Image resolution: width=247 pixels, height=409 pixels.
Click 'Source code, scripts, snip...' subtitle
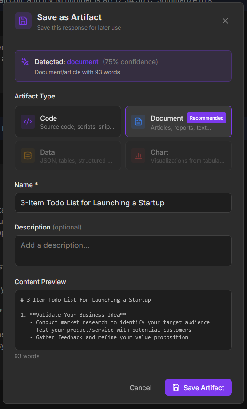click(x=77, y=128)
